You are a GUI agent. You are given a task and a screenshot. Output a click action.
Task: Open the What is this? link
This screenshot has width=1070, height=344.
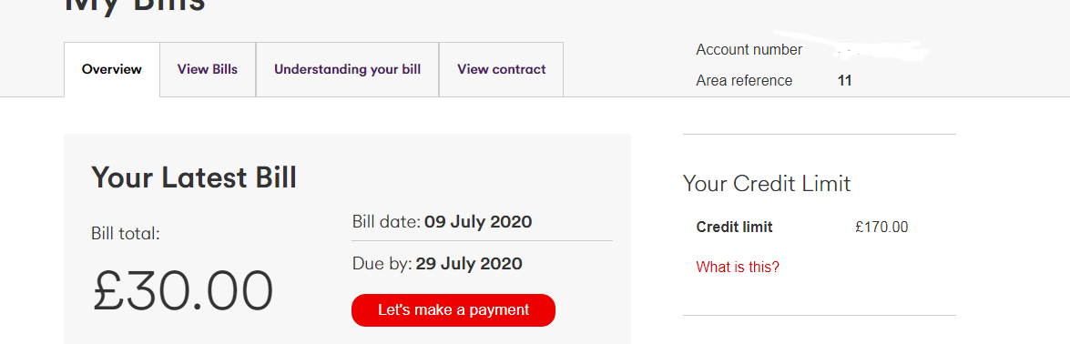coord(738,267)
